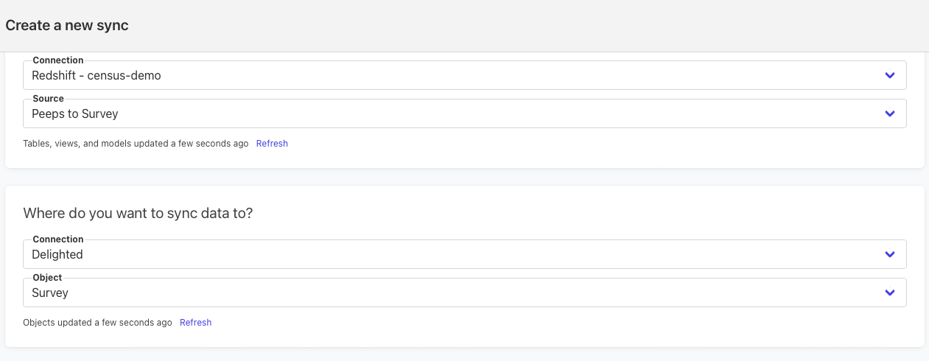929x361 pixels.
Task: Click the "Objects updated a few seconds ago" text
Action: (97, 323)
